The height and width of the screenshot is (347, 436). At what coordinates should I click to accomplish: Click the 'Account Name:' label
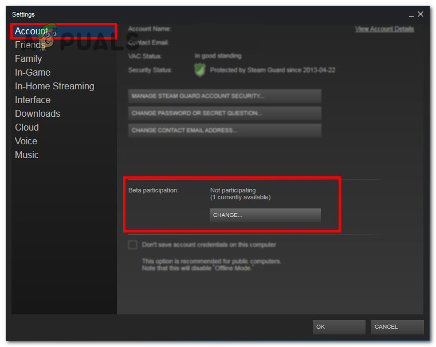(150, 29)
